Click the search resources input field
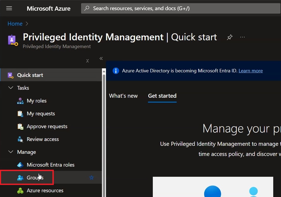 pos(181,8)
